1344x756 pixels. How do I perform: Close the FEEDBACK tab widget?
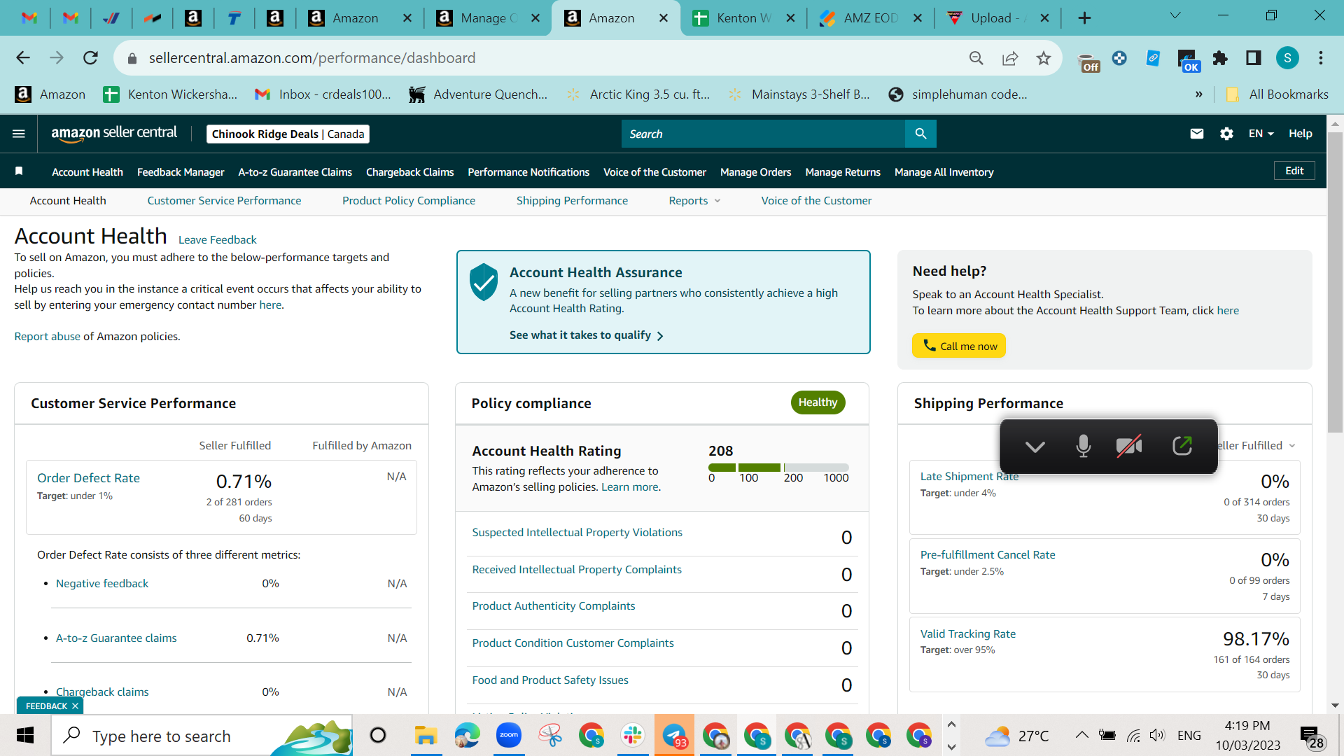pyautogui.click(x=75, y=706)
